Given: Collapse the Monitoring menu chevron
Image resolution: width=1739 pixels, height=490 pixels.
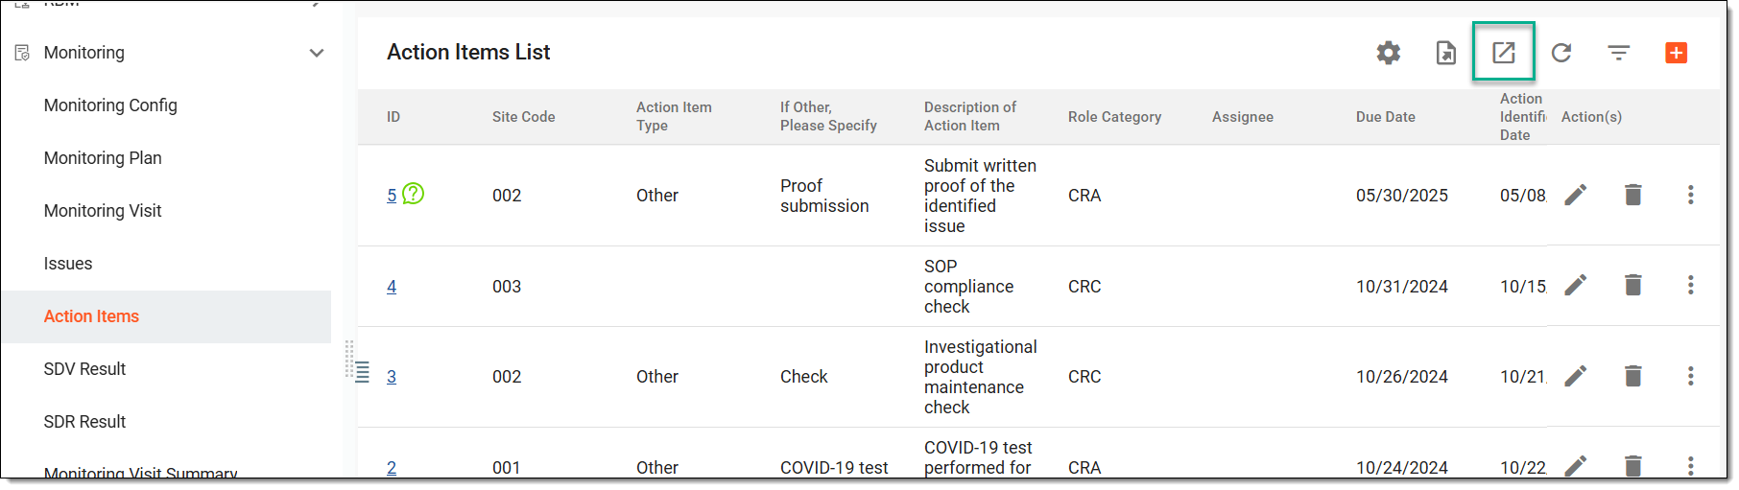Looking at the screenshot, I should point(317,53).
